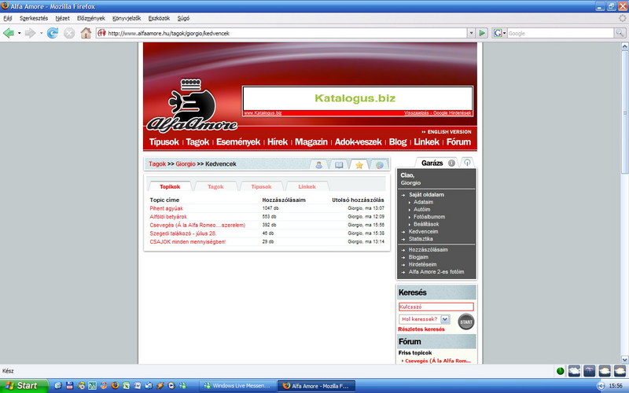
Task: Click the site icon in the address bar
Action: pos(102,33)
